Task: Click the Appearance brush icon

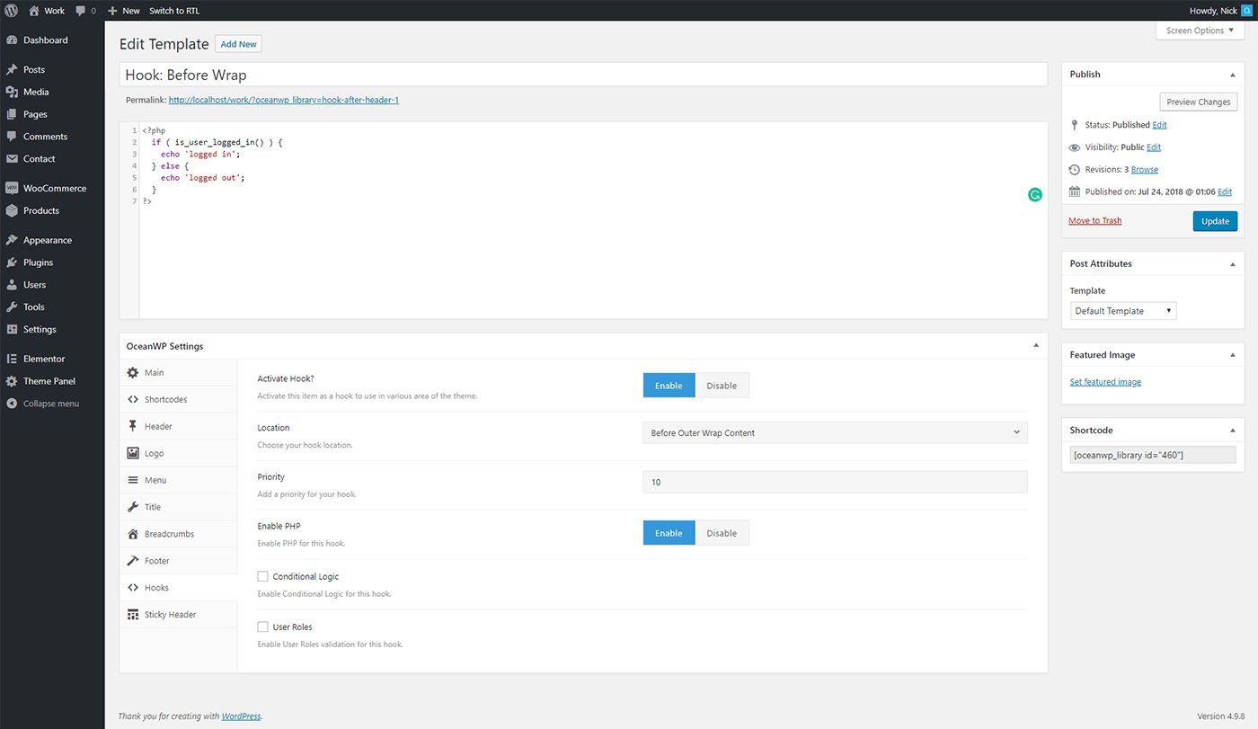Action: coord(12,240)
